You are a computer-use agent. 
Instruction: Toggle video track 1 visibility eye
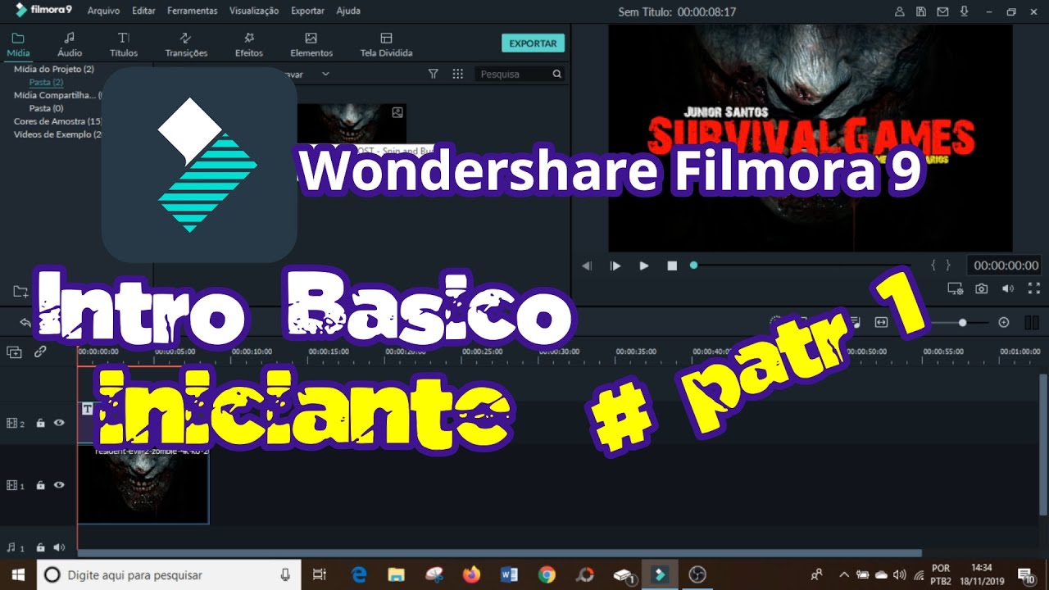(59, 485)
